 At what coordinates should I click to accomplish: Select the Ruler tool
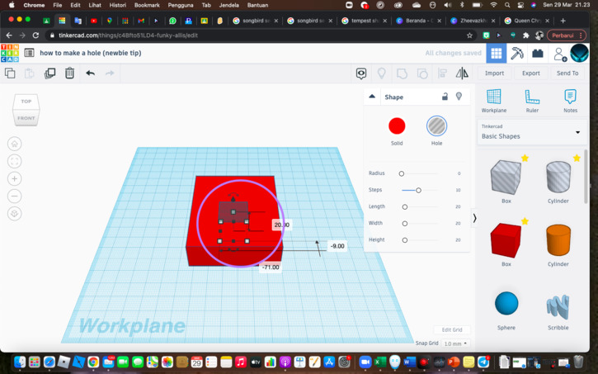[x=532, y=101]
